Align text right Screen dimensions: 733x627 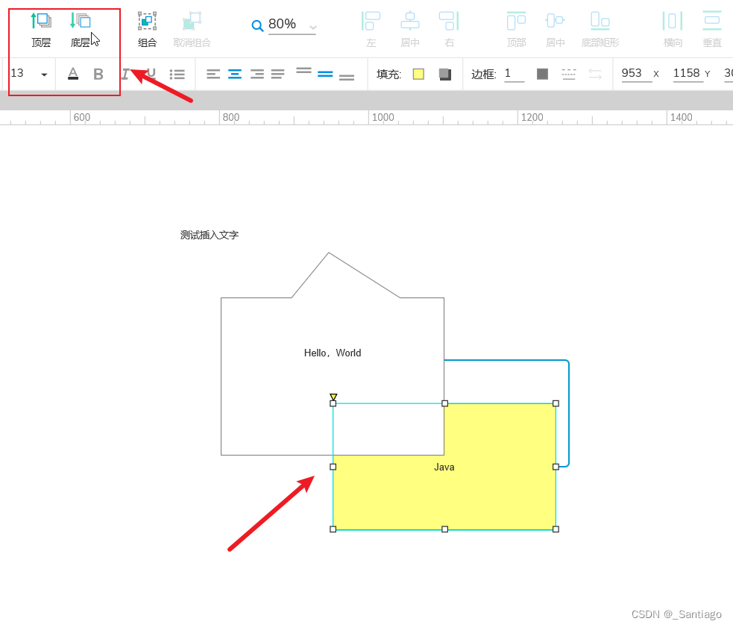(257, 74)
